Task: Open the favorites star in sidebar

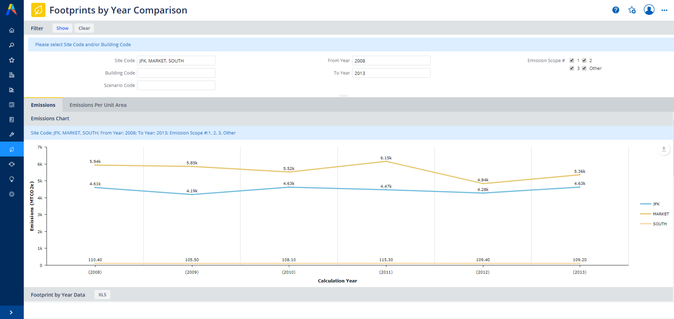Action: coord(12,60)
